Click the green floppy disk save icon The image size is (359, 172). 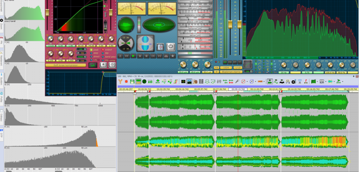pyautogui.click(x=132, y=81)
